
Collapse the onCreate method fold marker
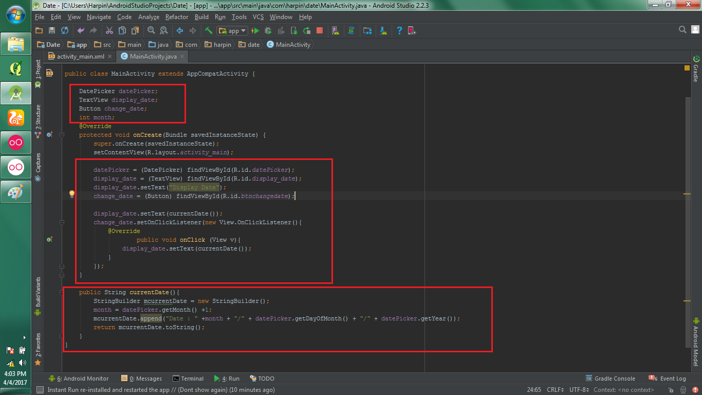62,135
